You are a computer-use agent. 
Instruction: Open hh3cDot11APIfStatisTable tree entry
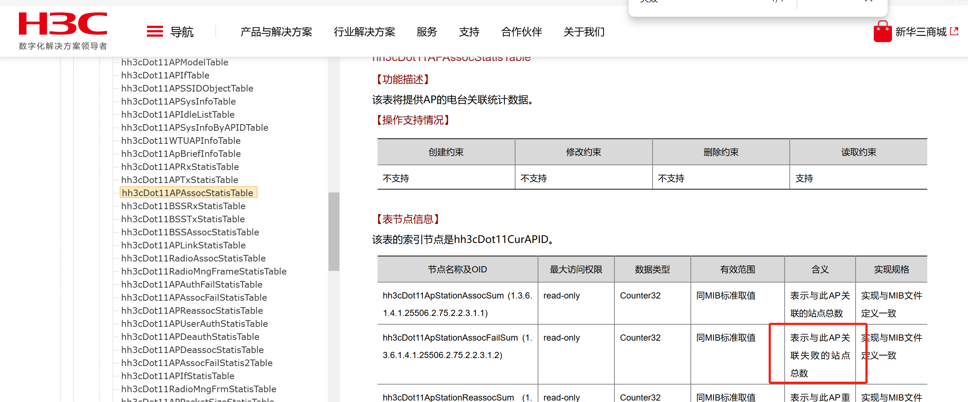[178, 376]
